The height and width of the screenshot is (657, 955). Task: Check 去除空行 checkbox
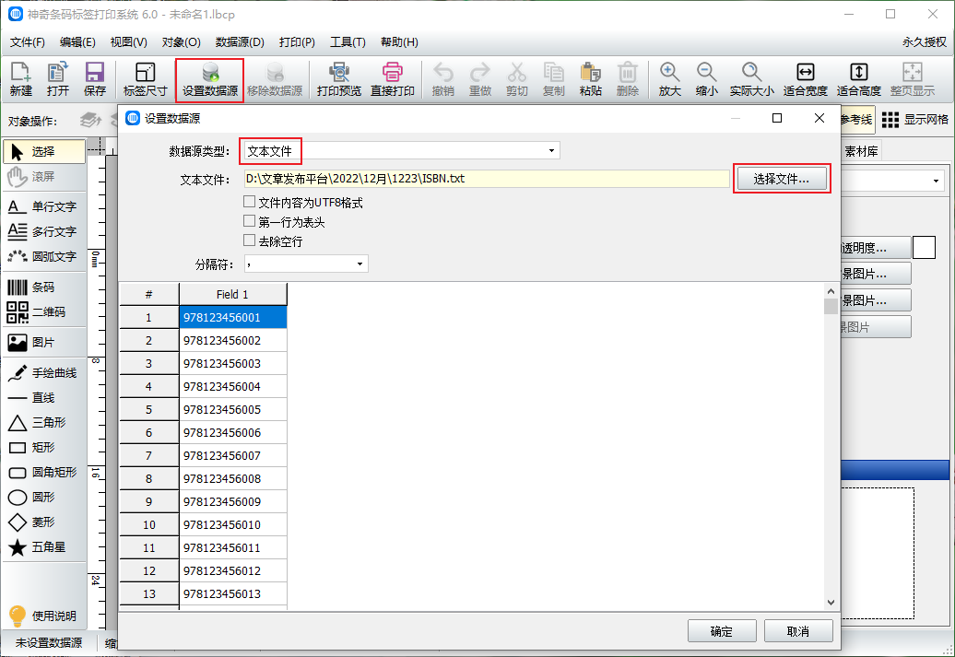(x=249, y=241)
